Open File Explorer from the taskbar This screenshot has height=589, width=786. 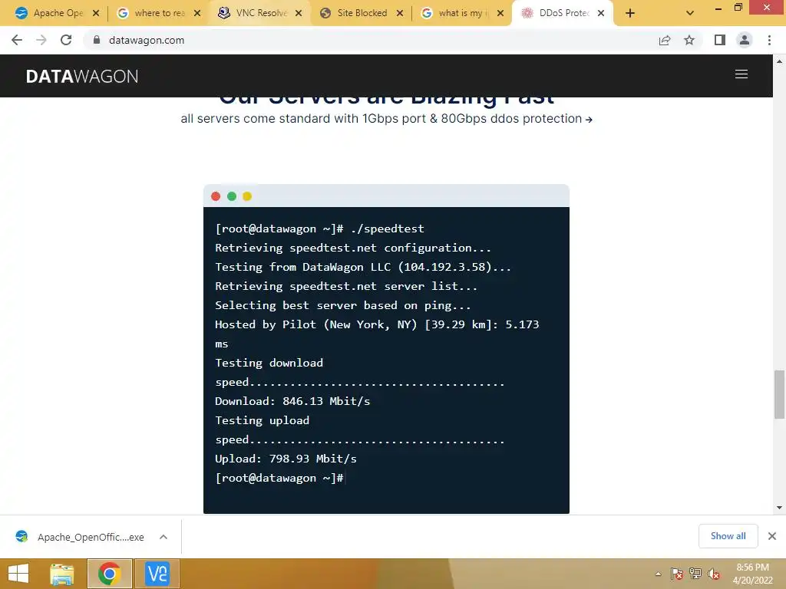point(62,574)
